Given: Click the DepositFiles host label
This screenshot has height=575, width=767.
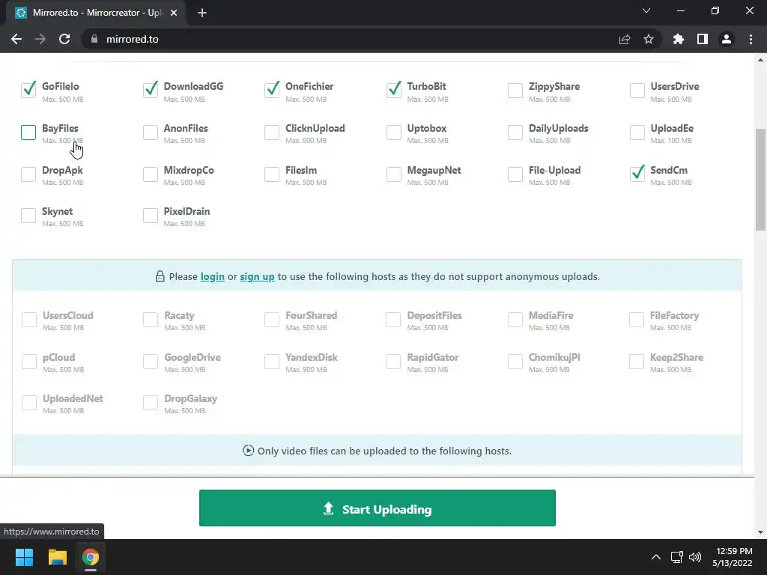Looking at the screenshot, I should pyautogui.click(x=434, y=316).
